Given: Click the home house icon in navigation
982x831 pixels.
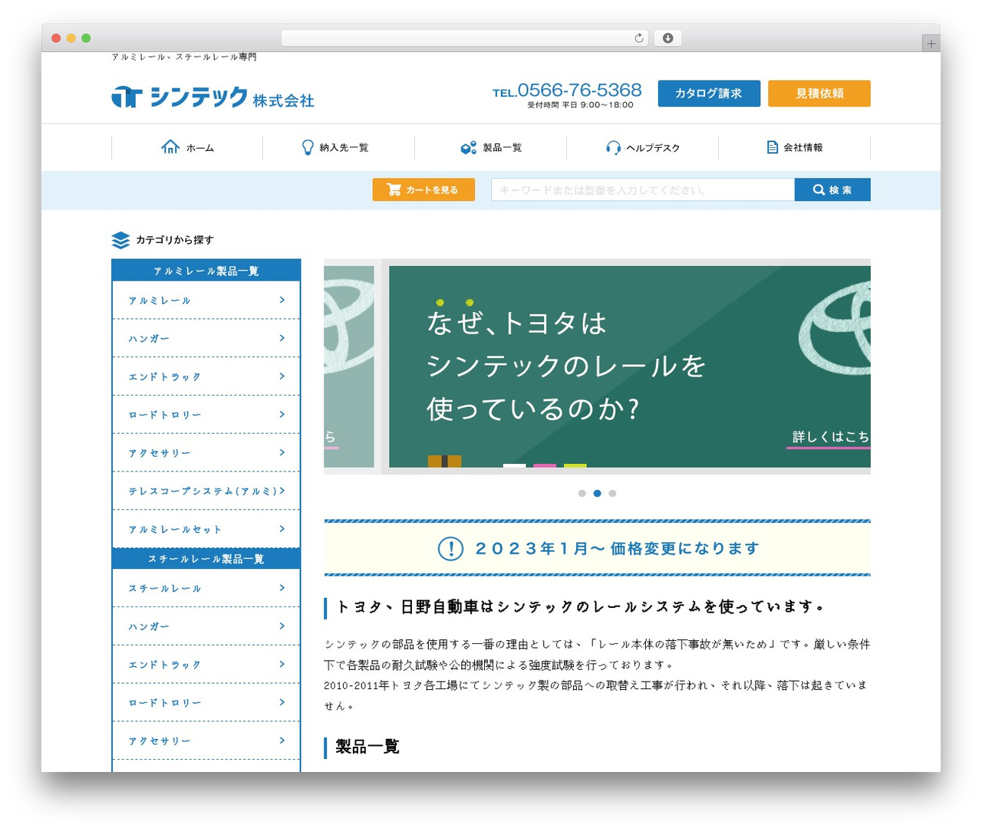Looking at the screenshot, I should pos(170,146).
